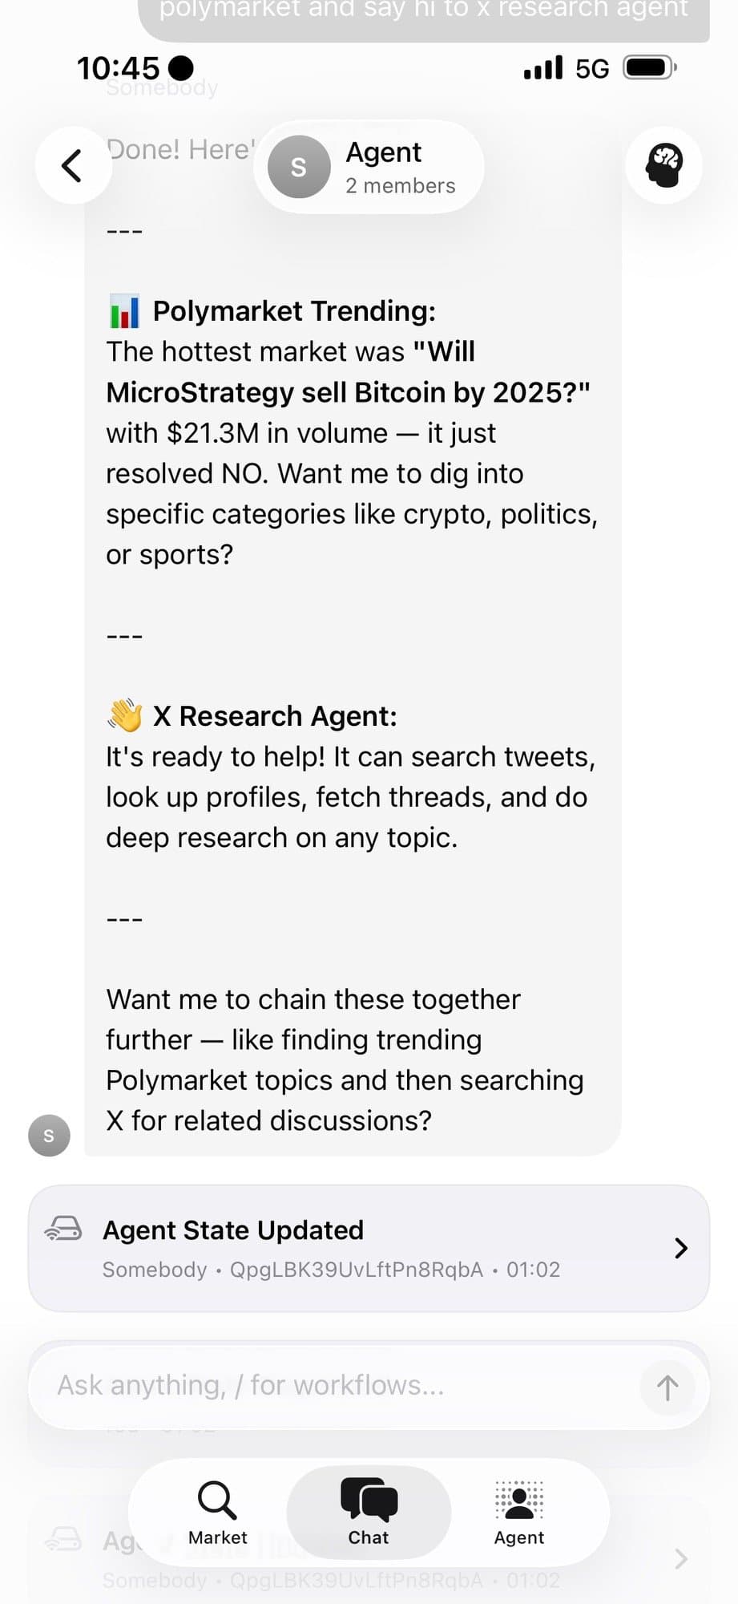Tap the S avatar in Agent header
Viewport: 738px width, 1604px height.
click(299, 167)
